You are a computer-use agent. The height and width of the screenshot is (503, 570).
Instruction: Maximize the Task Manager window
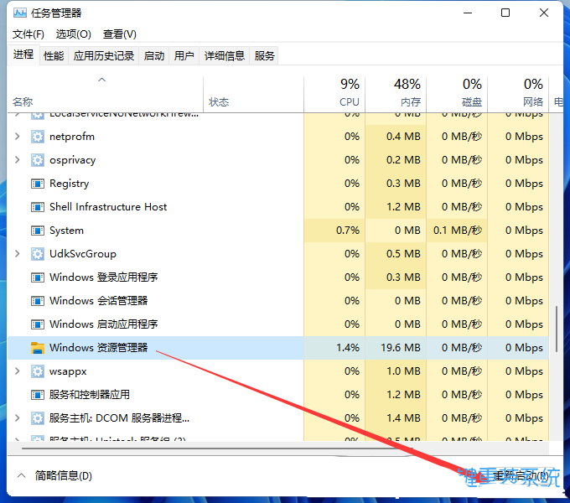click(505, 13)
